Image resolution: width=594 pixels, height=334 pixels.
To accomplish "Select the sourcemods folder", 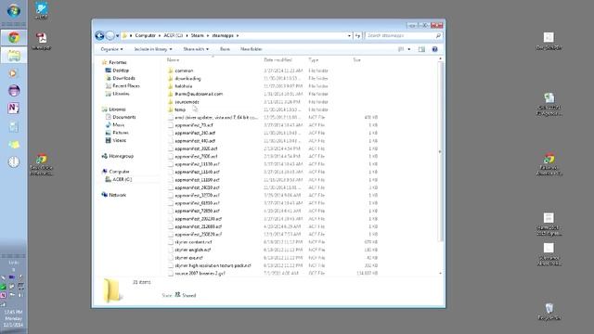I will tap(187, 102).
